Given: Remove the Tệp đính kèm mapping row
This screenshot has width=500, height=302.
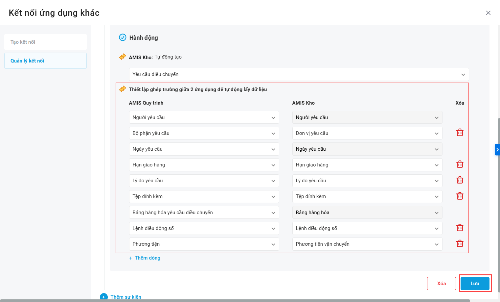Looking at the screenshot, I should [x=460, y=196].
